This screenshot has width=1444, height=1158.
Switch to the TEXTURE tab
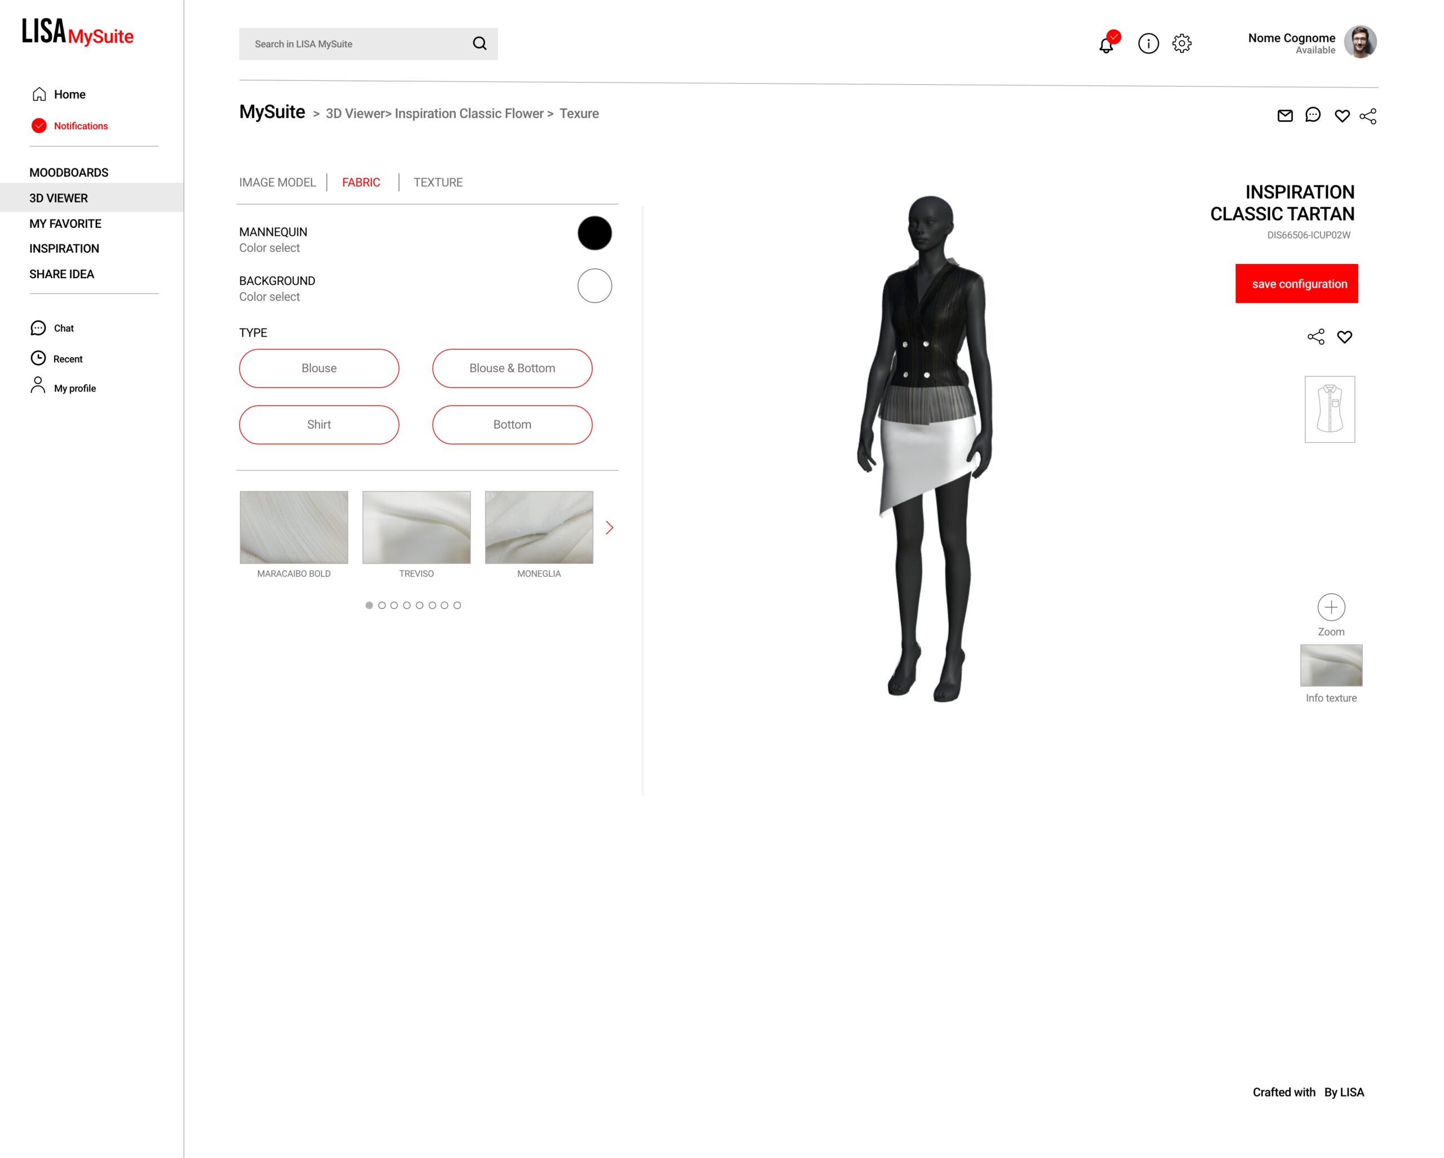pos(438,182)
